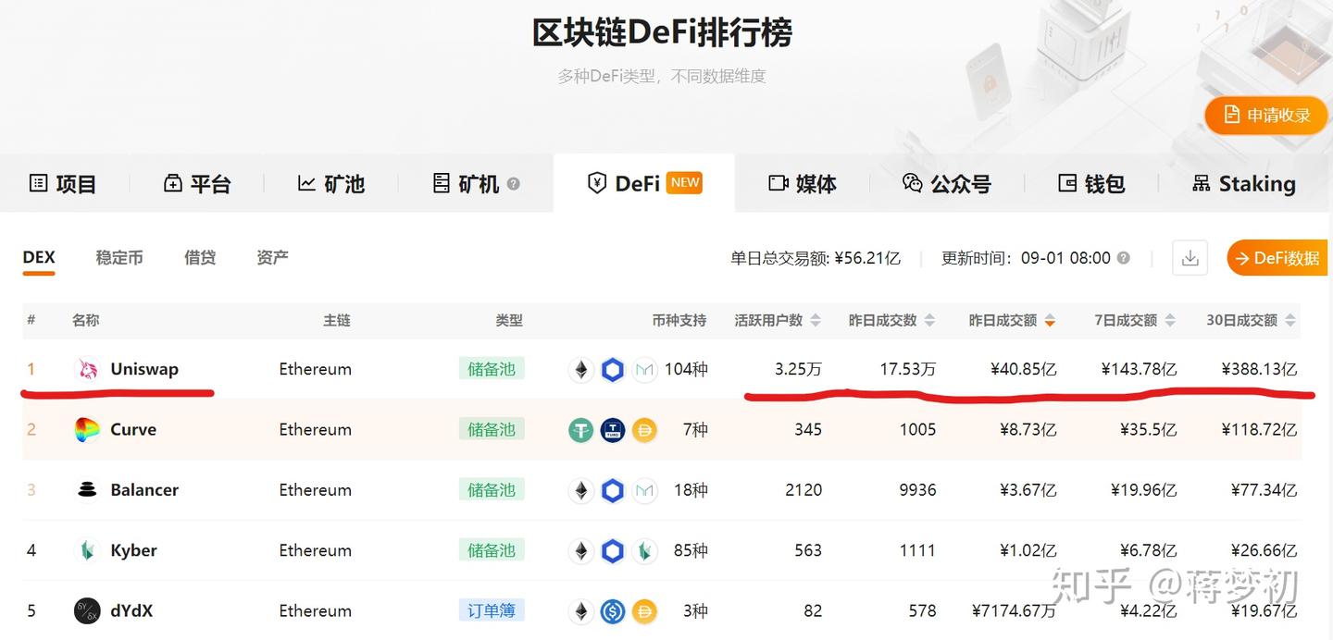Open the 稳定币 sub-tab

click(119, 258)
